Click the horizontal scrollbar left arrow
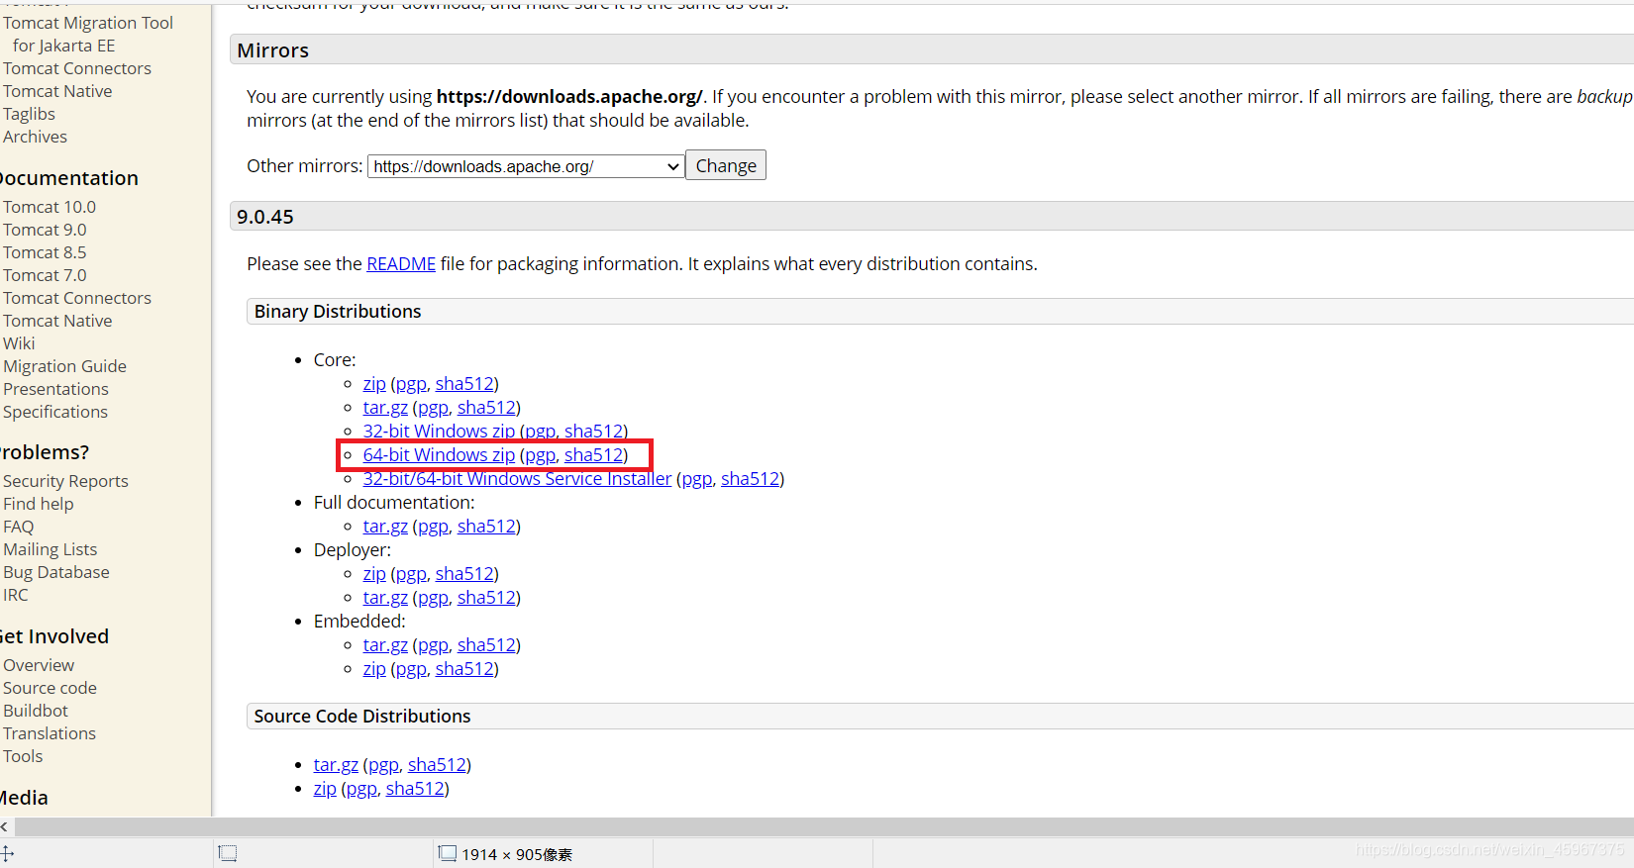Viewport: 1634px width, 868px height. (5, 826)
